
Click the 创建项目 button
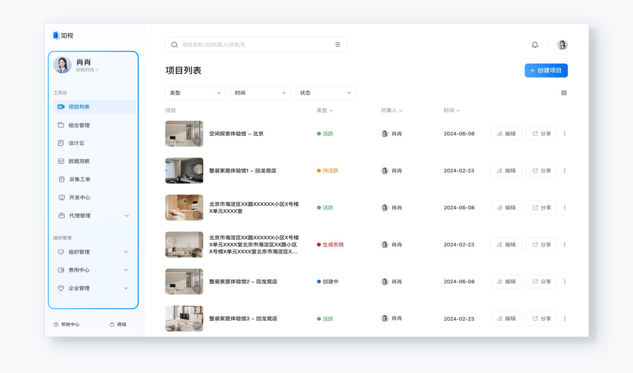click(x=546, y=70)
